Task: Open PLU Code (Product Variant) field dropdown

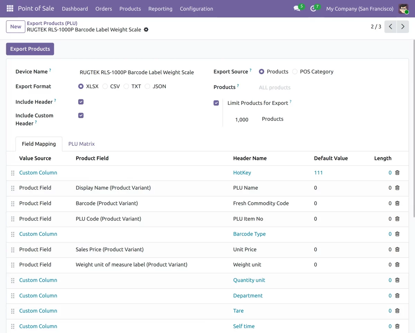Action: (108, 219)
